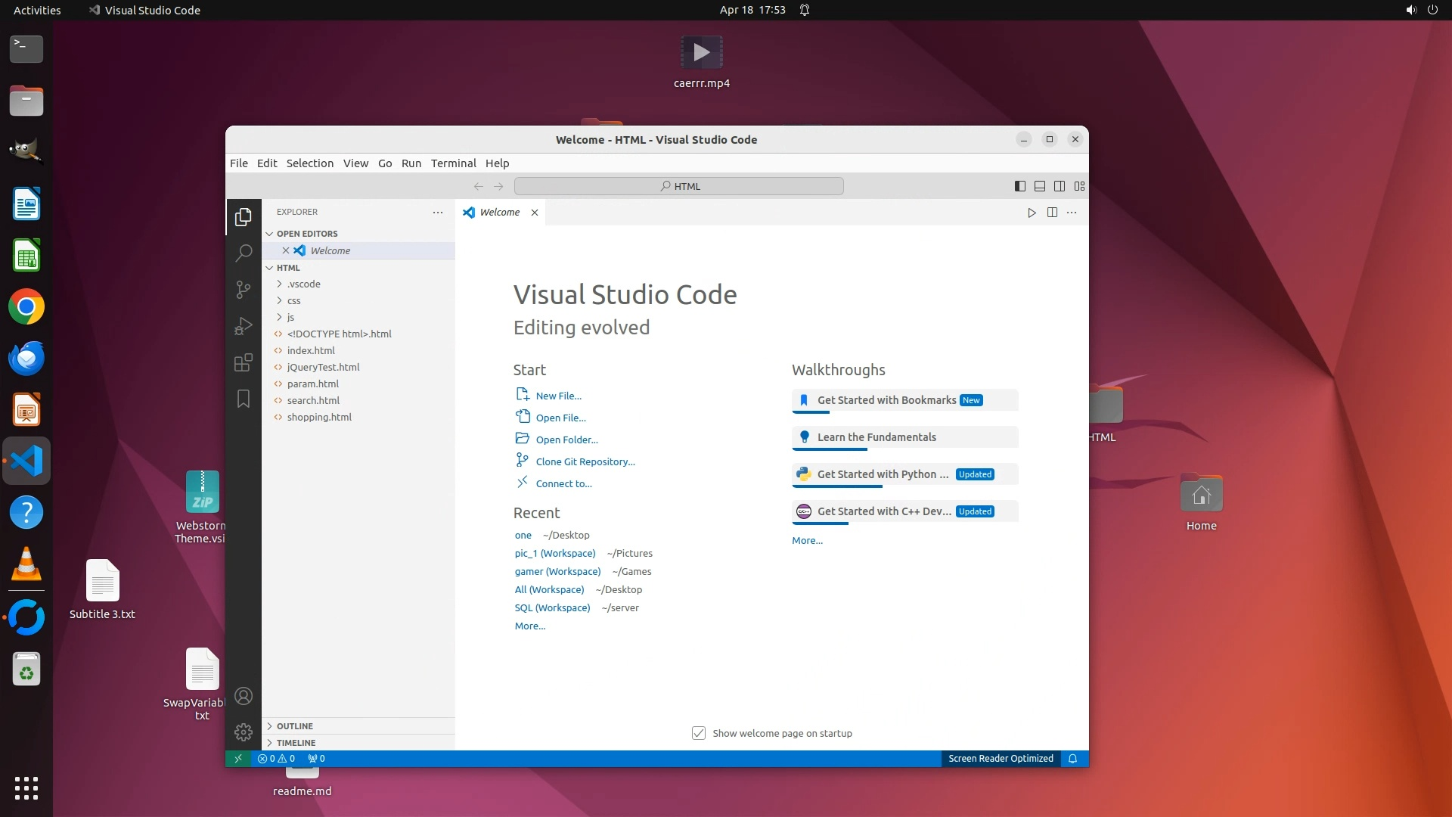Viewport: 1452px width, 817px height.
Task: Open the Search view in activity bar
Action: coord(244,253)
